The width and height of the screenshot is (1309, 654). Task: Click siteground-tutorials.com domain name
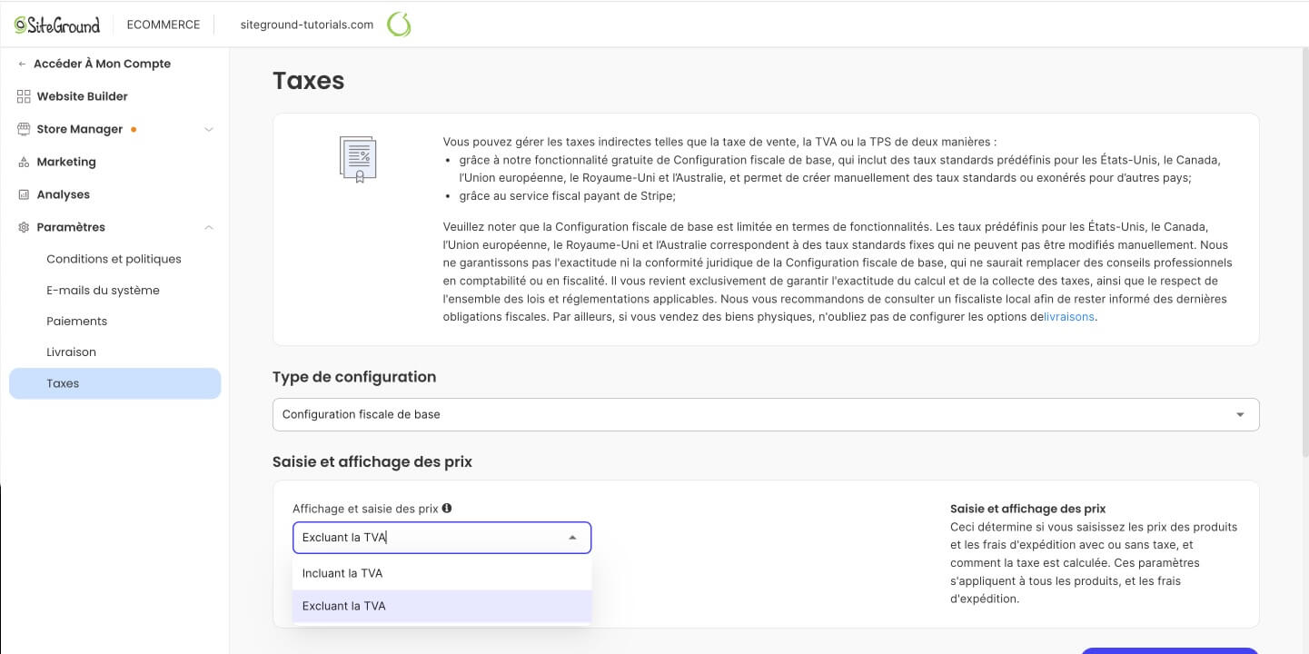point(307,25)
